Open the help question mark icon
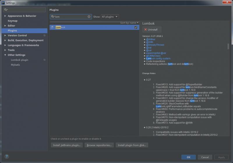Viewport: 233px width, 163px height. pos(7,156)
